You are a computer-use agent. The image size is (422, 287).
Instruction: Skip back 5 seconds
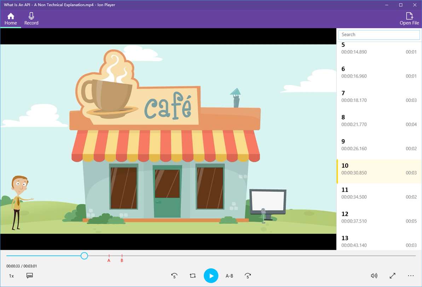point(174,276)
